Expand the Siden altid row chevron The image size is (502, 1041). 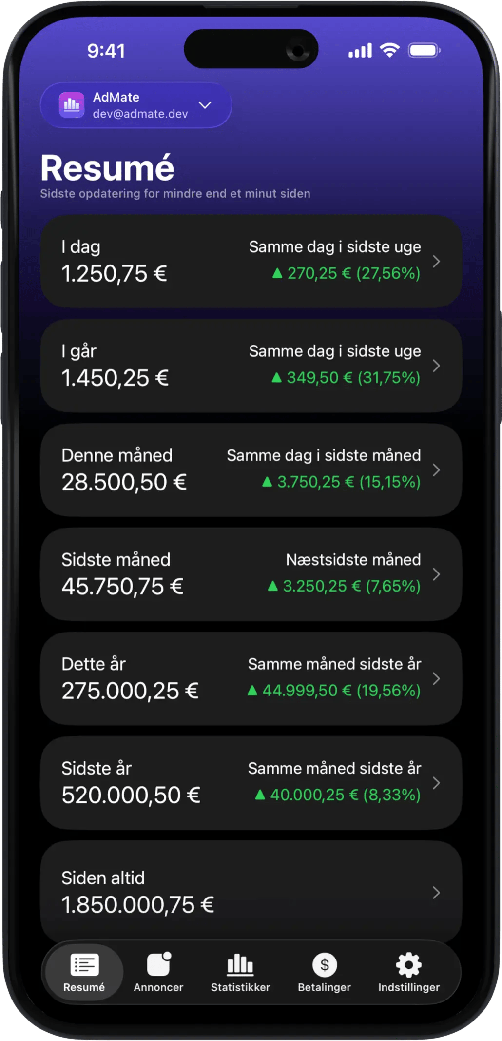(x=436, y=893)
